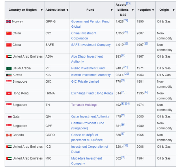Click the Saudi Arabia flag icon
The image size is (187, 167).
(x=9, y=68)
